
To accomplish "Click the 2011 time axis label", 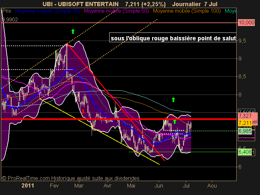I will pyautogui.click(x=28, y=186).
